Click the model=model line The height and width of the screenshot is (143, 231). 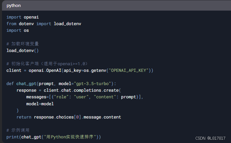point(40,104)
